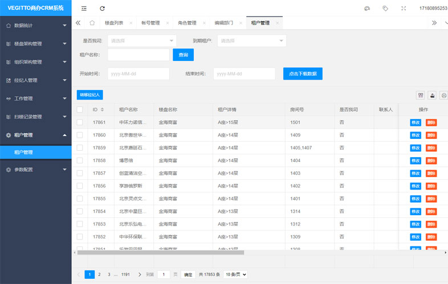Focus the 租户名称 text input
The height and width of the screenshot is (284, 448).
139,55
